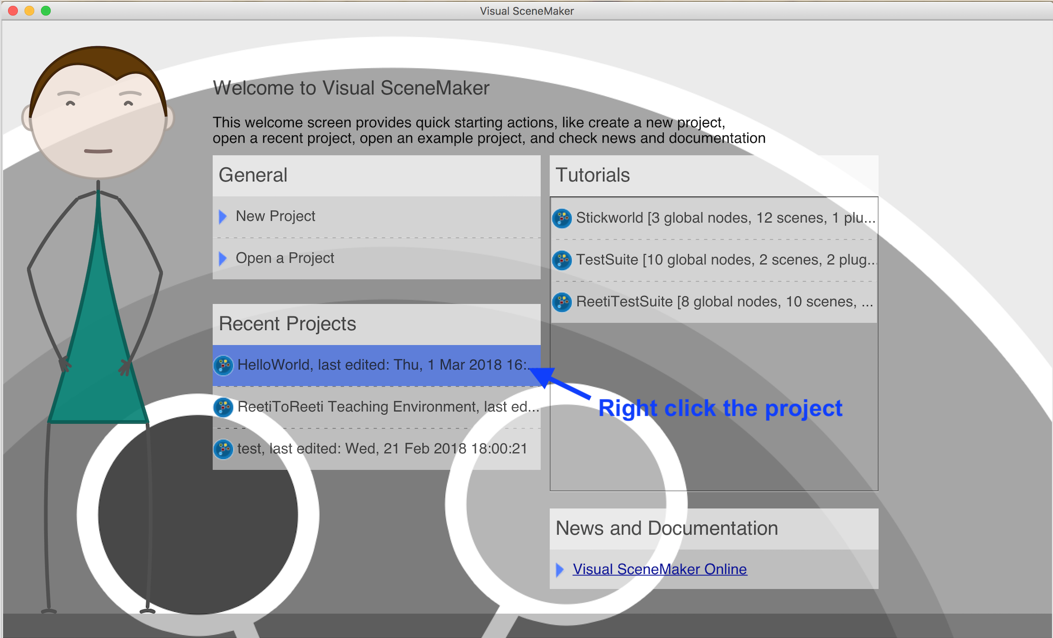
Task: Open ReetiToReeti Teaching Environment recent project
Action: tap(388, 407)
